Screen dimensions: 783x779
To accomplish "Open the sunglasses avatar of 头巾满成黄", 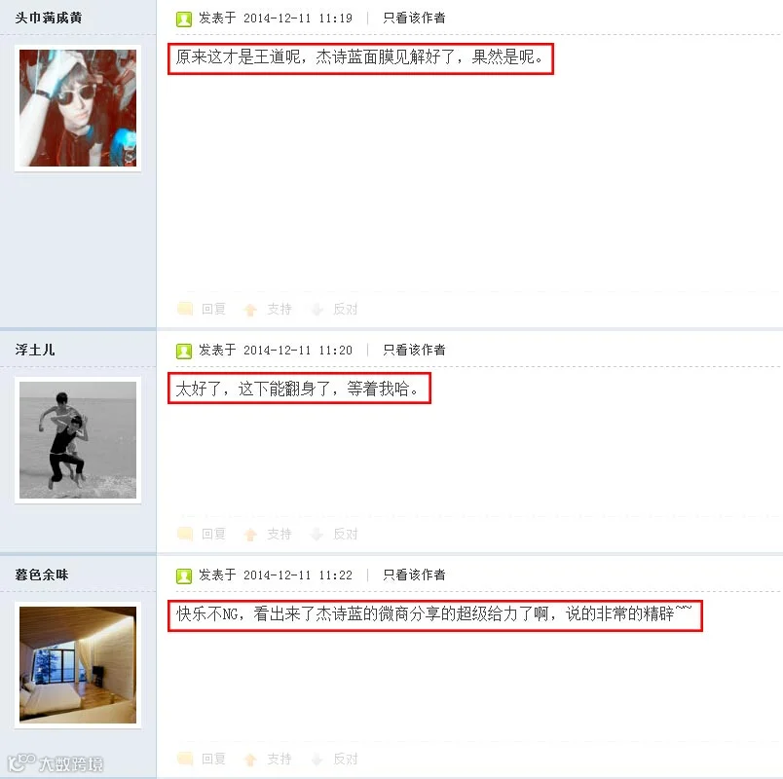I will click(x=78, y=108).
